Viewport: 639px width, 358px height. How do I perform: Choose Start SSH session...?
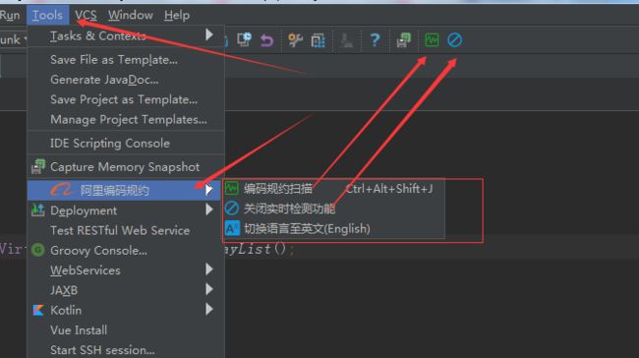(126, 350)
